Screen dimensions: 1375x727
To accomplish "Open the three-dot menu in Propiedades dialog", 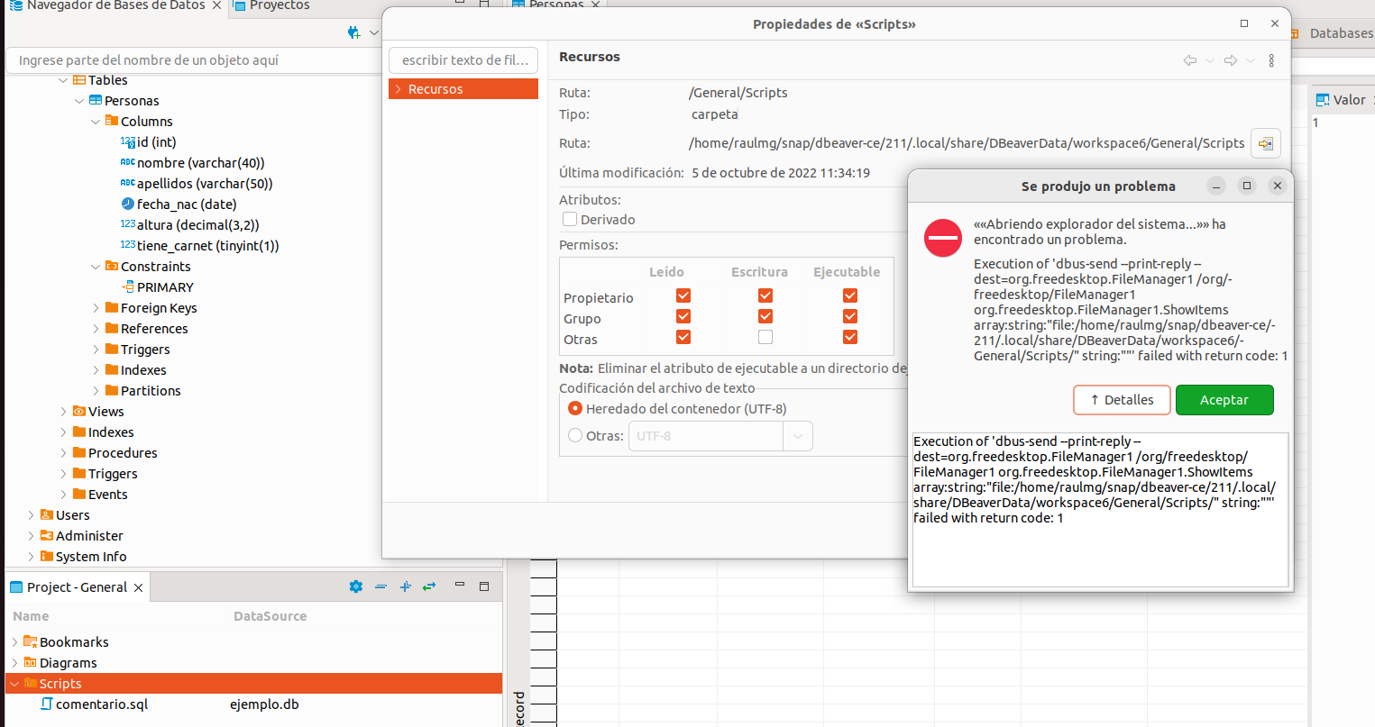I will [x=1271, y=60].
